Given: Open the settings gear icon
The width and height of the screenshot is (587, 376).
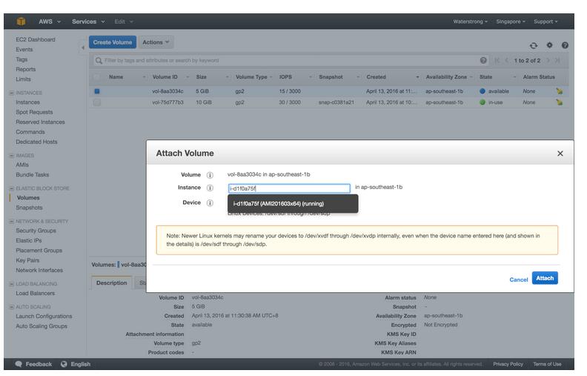Looking at the screenshot, I should pyautogui.click(x=549, y=45).
